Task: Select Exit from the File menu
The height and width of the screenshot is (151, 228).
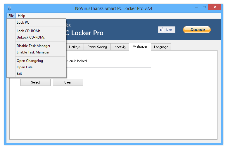Action: click(36, 74)
